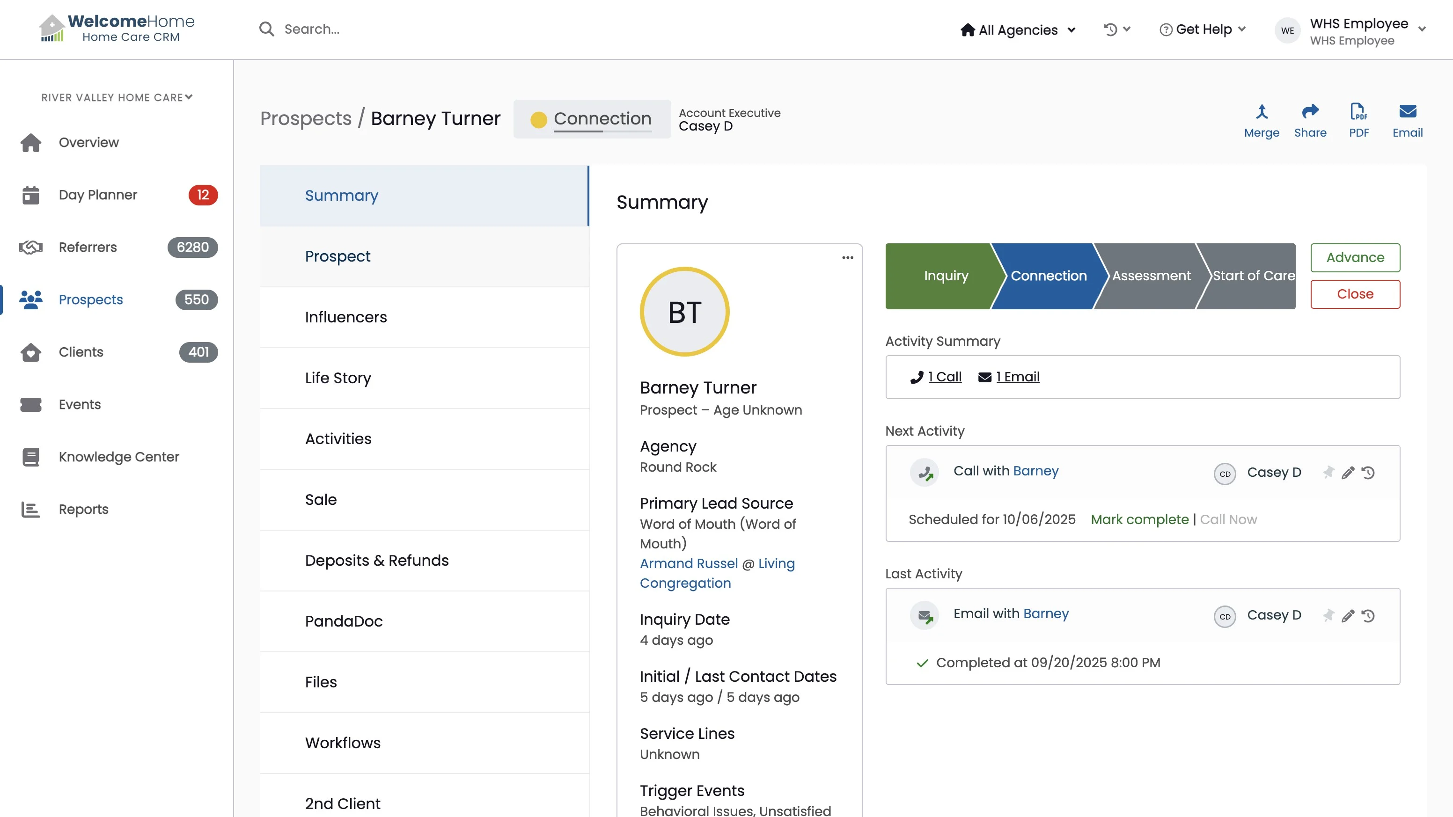Expand River Valley Home Care selector
The image size is (1453, 817).
pos(117,97)
